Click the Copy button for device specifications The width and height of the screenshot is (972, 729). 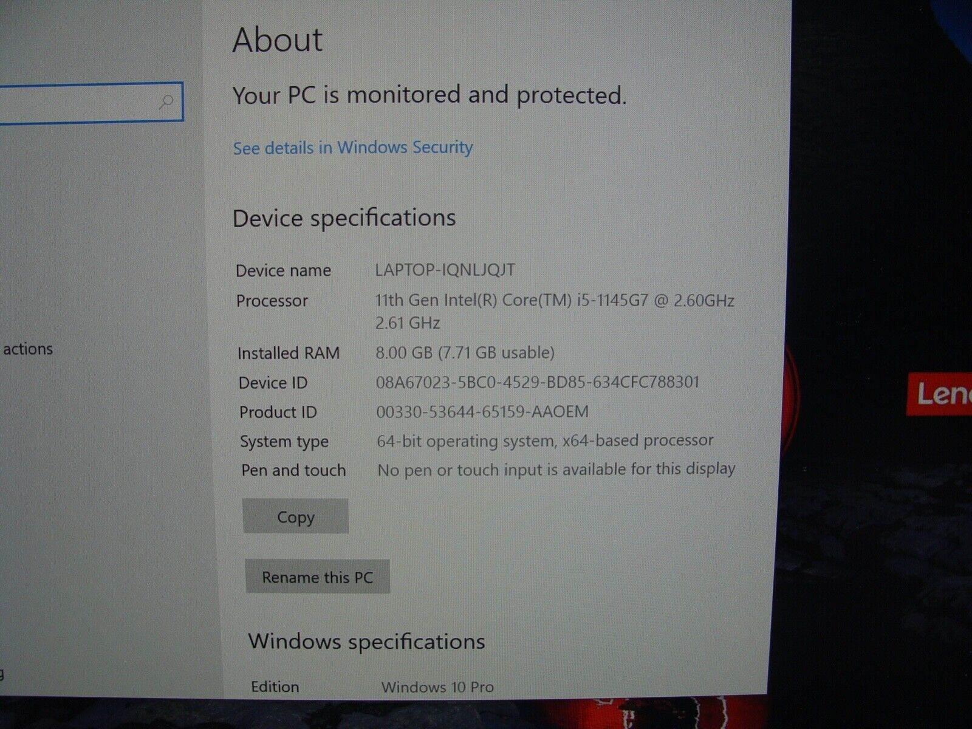[295, 516]
